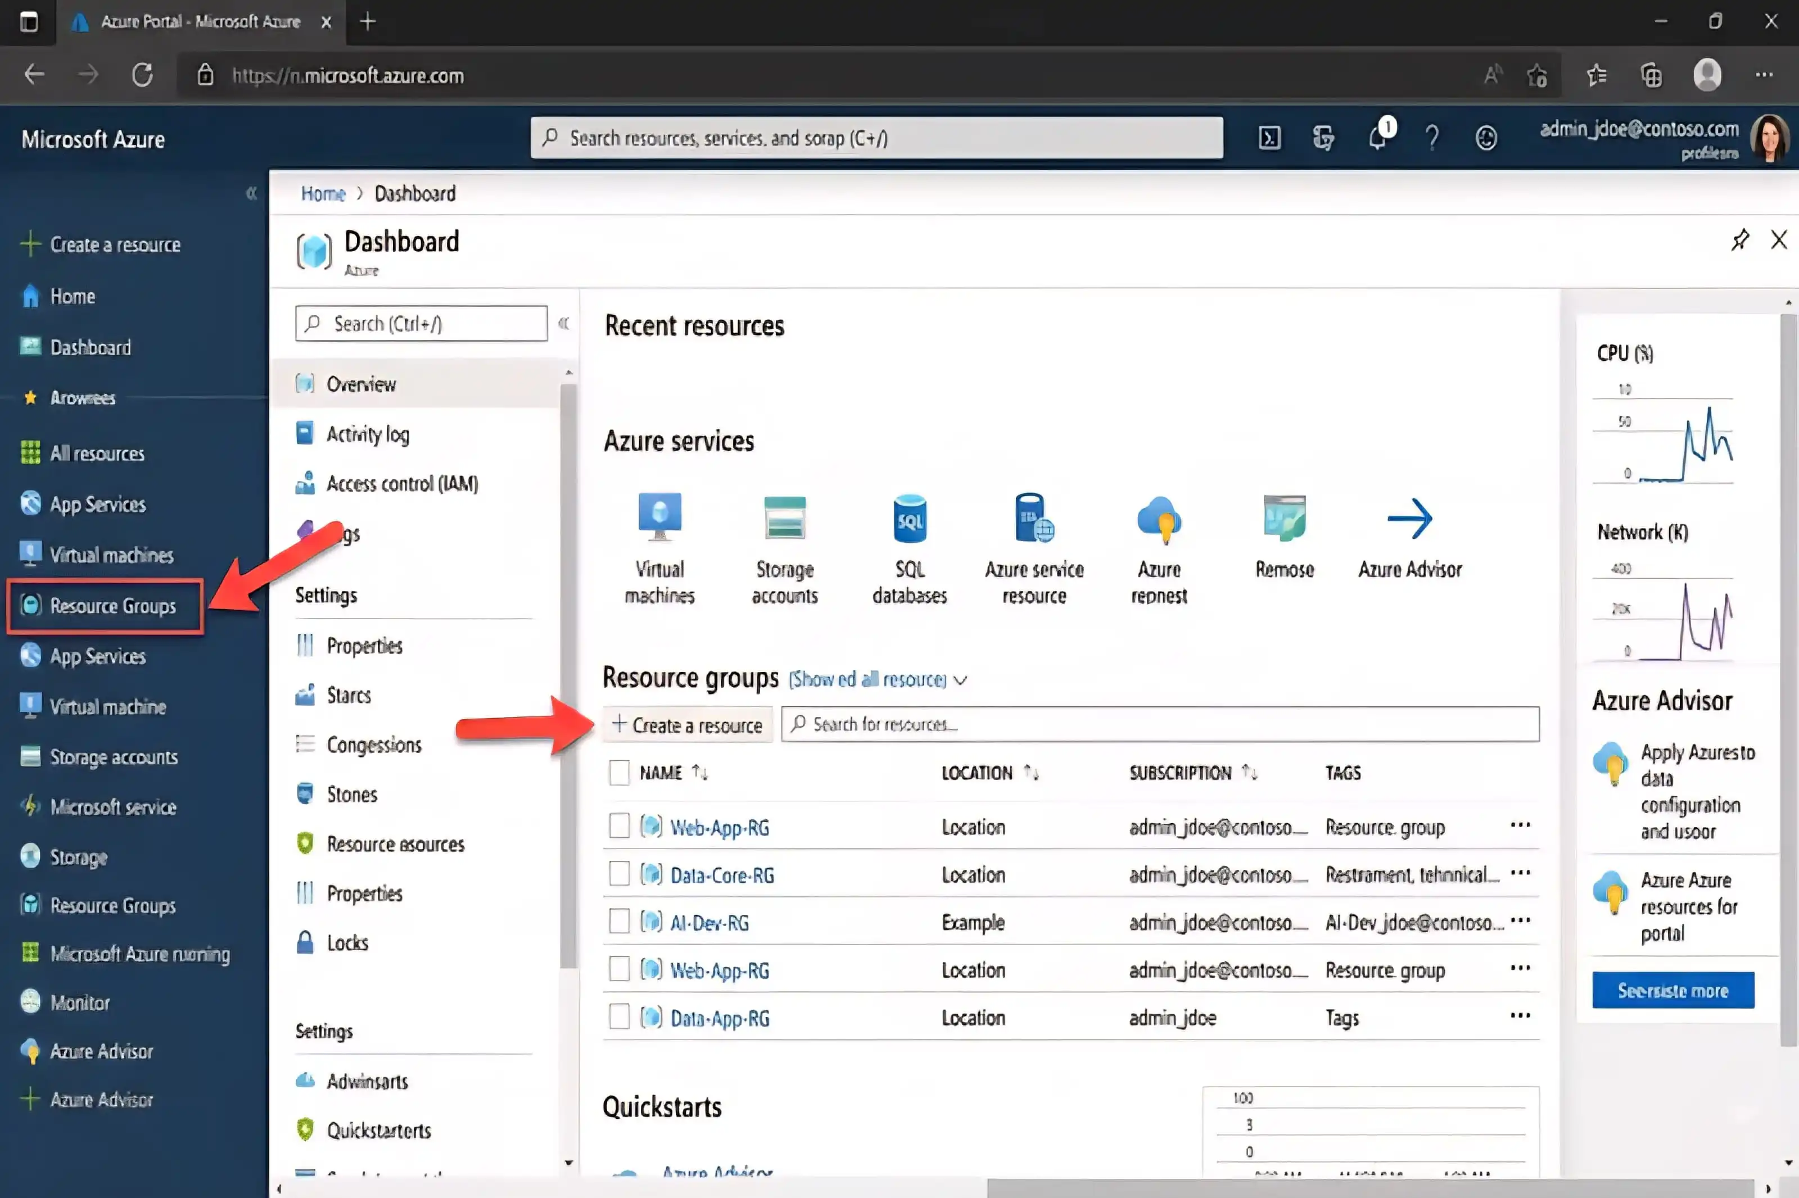Expand the Resource groups filter chevron

point(961,680)
